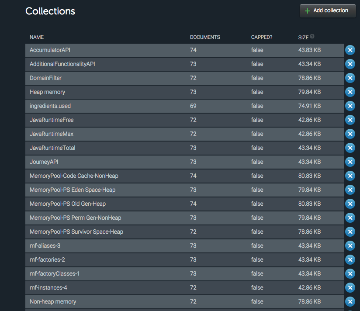The width and height of the screenshot is (360, 311).
Task: Click the help icon next to SIZE
Action: (x=312, y=36)
